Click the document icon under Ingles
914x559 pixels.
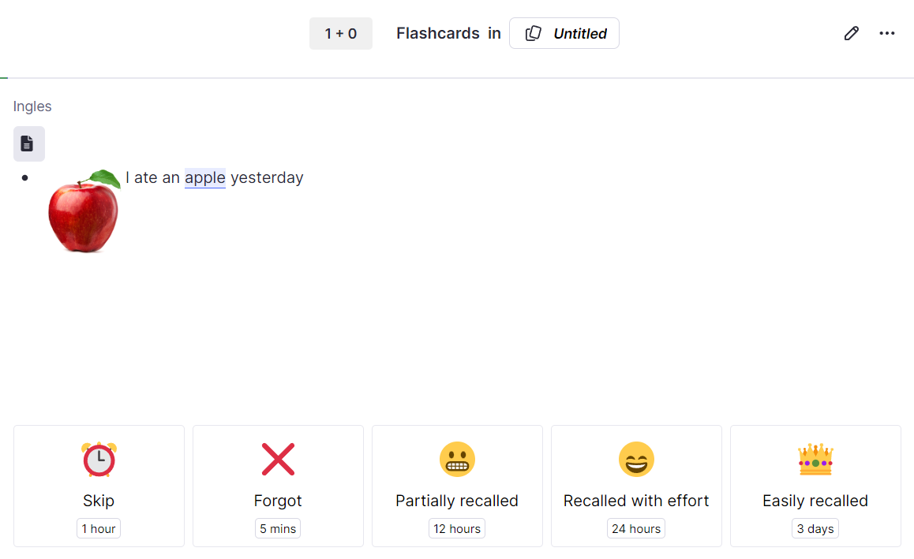[x=28, y=143]
